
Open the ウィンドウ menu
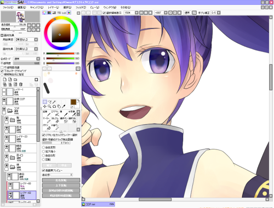pos(110,8)
